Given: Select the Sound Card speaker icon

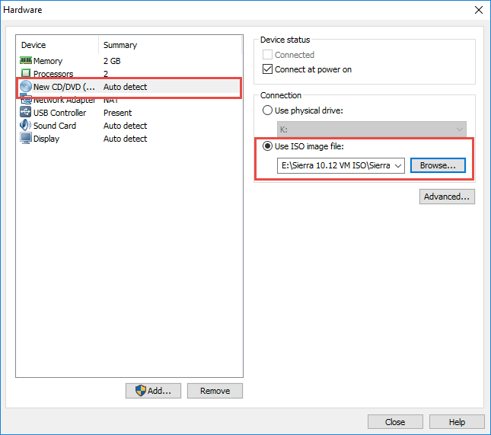Looking at the screenshot, I should point(26,126).
